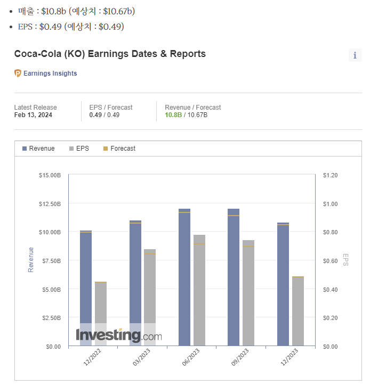Viewport: 370px width, 386px height.
Task: Click the $5.00B axis label
Action: point(52,290)
